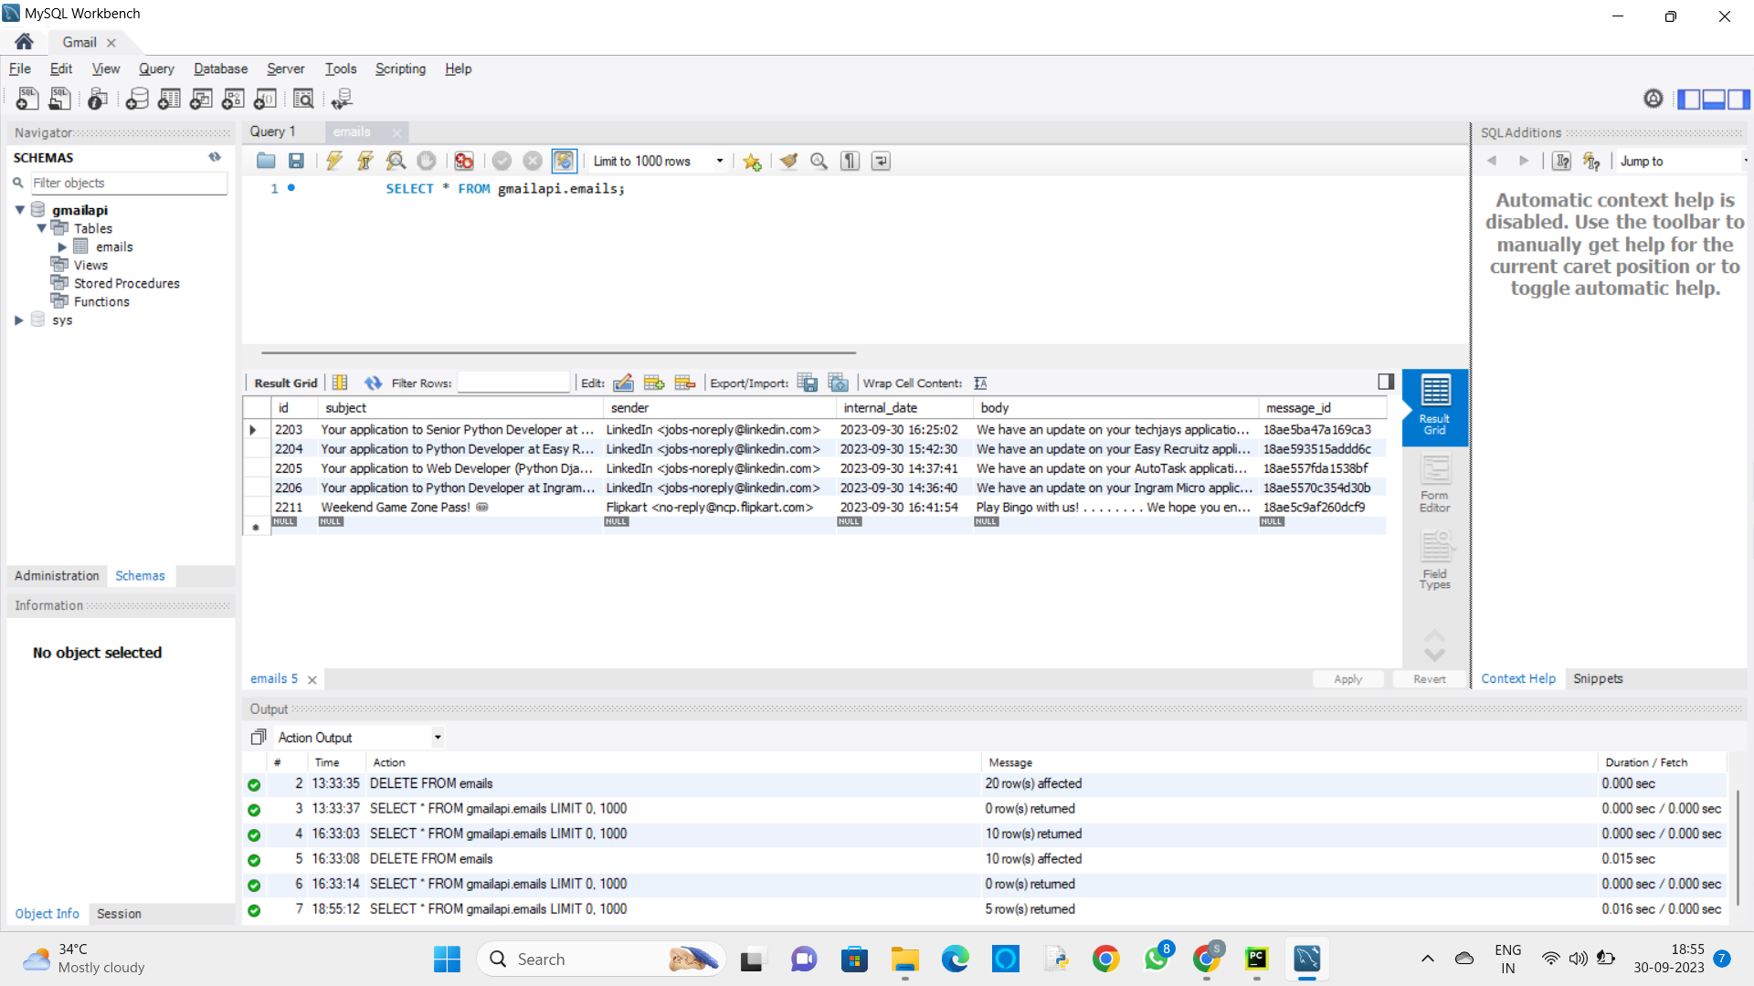The width and height of the screenshot is (1754, 986).
Task: Click the Filter objects search field
Action: [129, 183]
